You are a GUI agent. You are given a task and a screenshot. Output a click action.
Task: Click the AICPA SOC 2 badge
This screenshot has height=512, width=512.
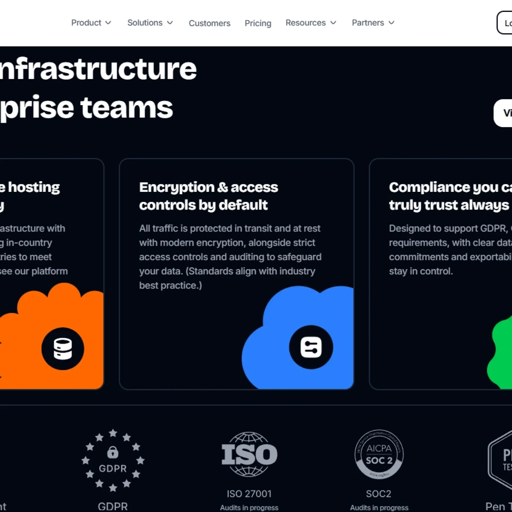379,454
